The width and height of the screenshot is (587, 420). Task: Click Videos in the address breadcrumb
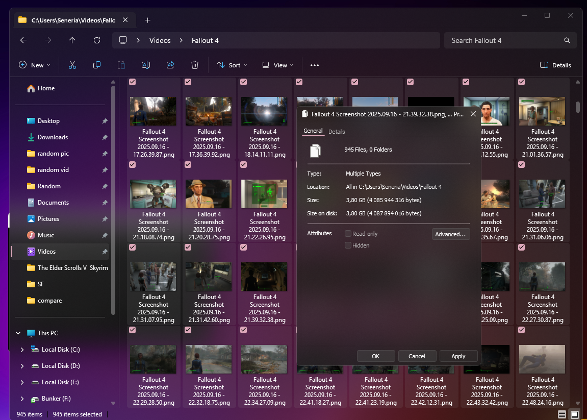point(160,40)
